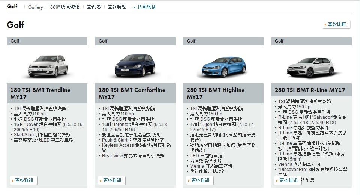Click the "Discover Pro" 8吋多媒體觸控音響主機 line
This screenshot has height=195, width=360.
(x=312, y=172)
